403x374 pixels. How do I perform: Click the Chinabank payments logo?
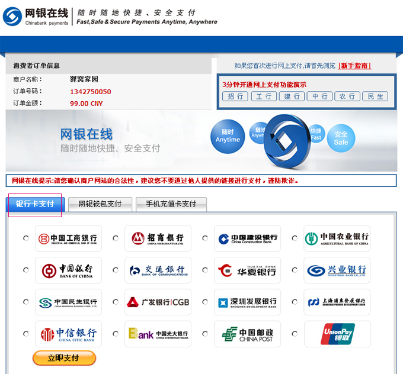coord(36,17)
